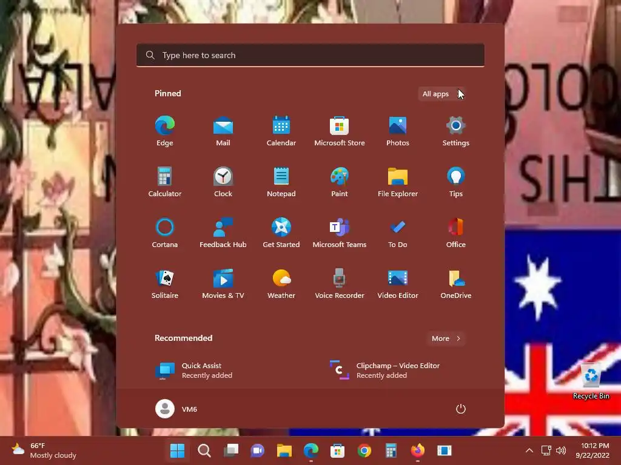Viewport: 621px width, 465px height.
Task: Open Clipchamp – Video Editor recommendation
Action: [x=385, y=371]
